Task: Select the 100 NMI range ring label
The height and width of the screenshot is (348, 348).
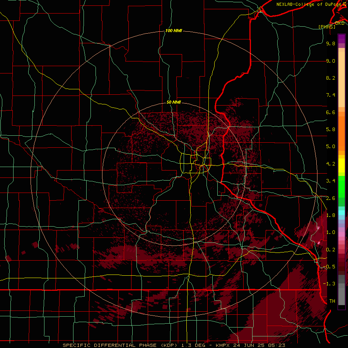Action: click(174, 31)
